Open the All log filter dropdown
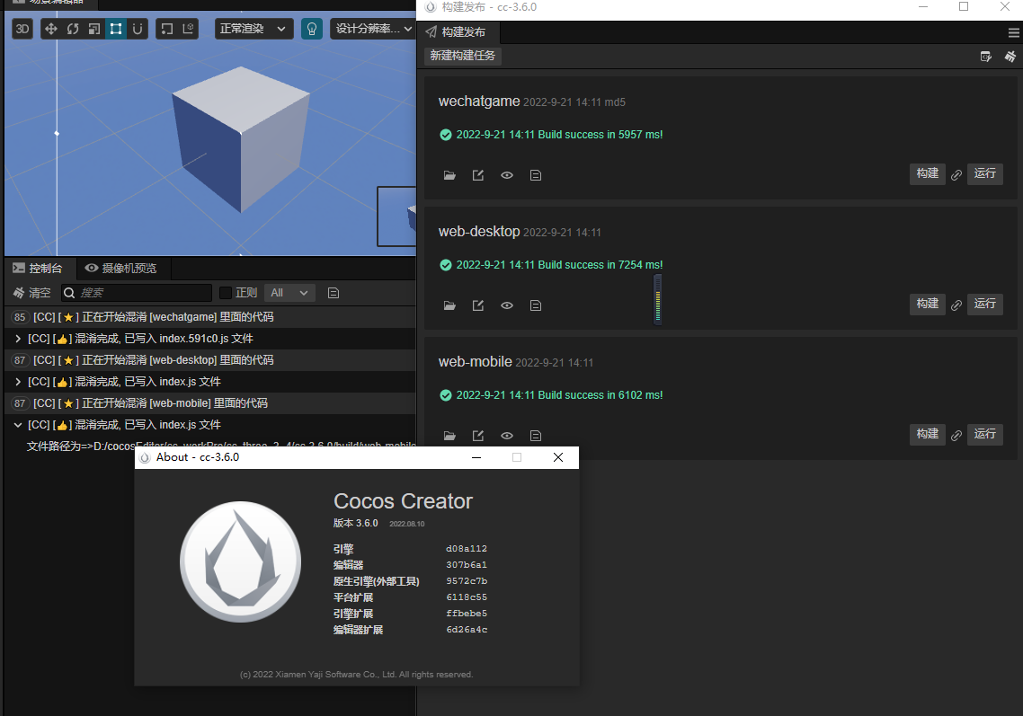Viewport: 1023px width, 716px height. coord(289,293)
